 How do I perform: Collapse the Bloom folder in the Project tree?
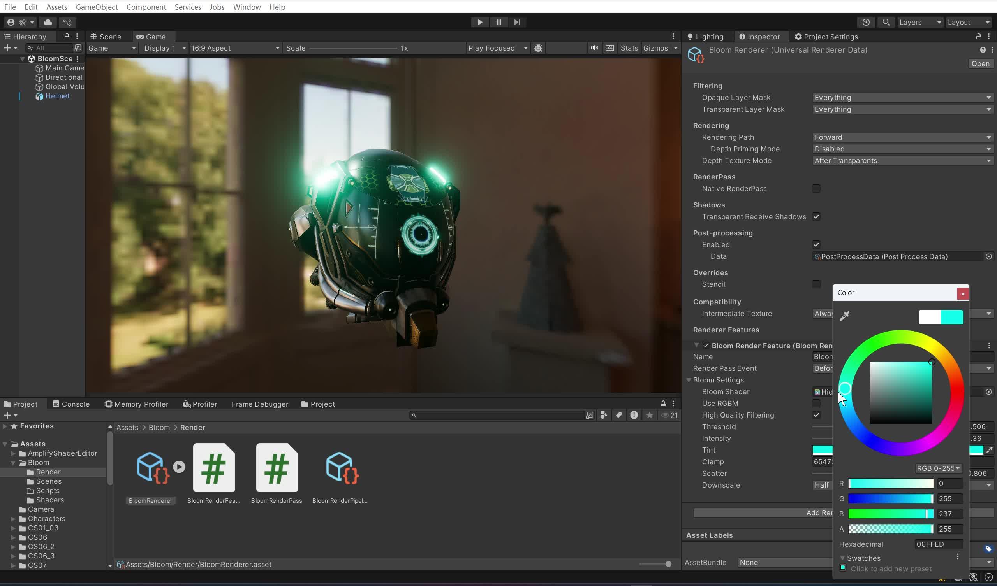click(13, 463)
